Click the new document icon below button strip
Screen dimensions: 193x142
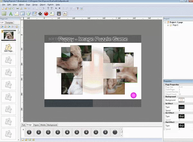pos(23,139)
